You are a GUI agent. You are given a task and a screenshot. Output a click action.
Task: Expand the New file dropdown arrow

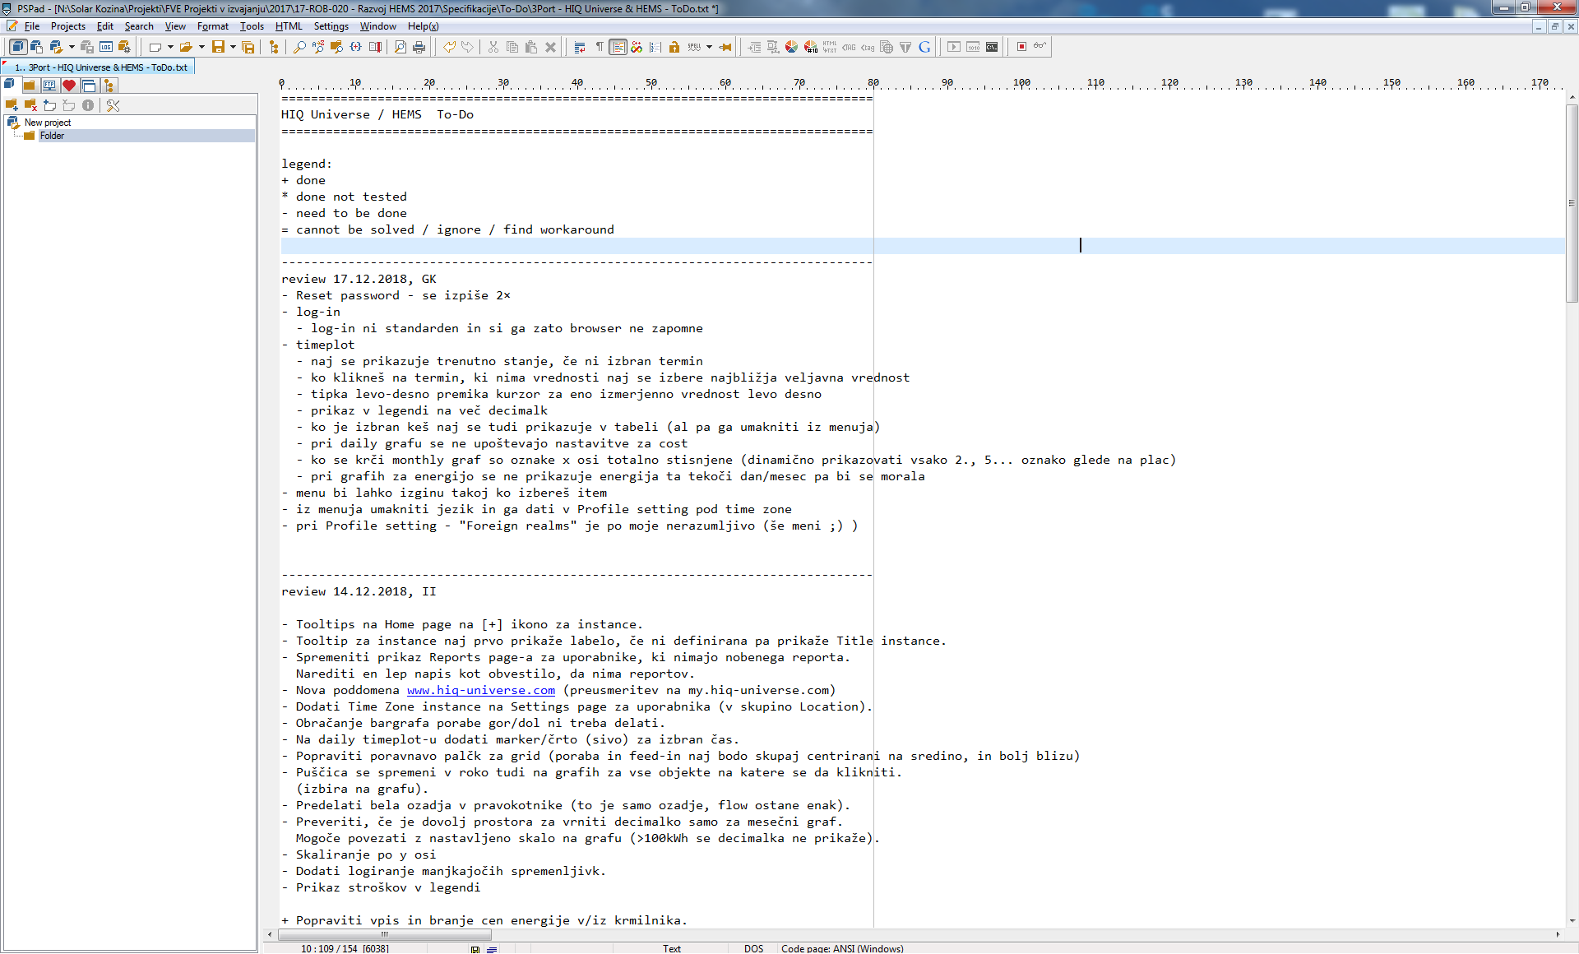[x=170, y=47]
